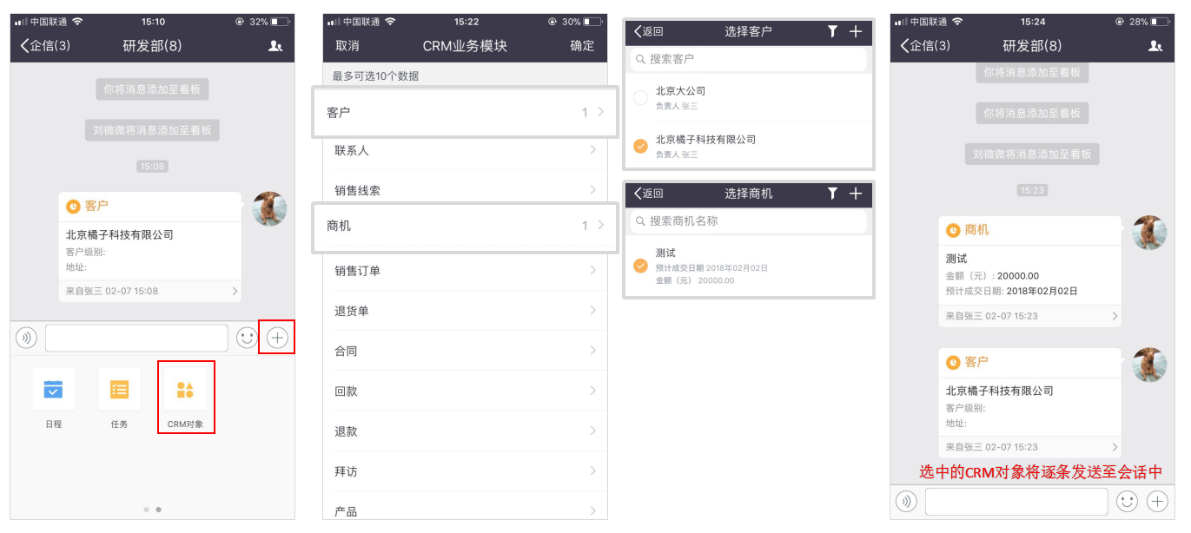Tap the voice input icon in first chat
This screenshot has height=533, width=1191.
[x=26, y=338]
